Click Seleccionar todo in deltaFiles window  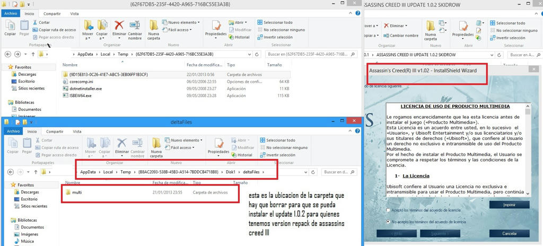[278, 140]
